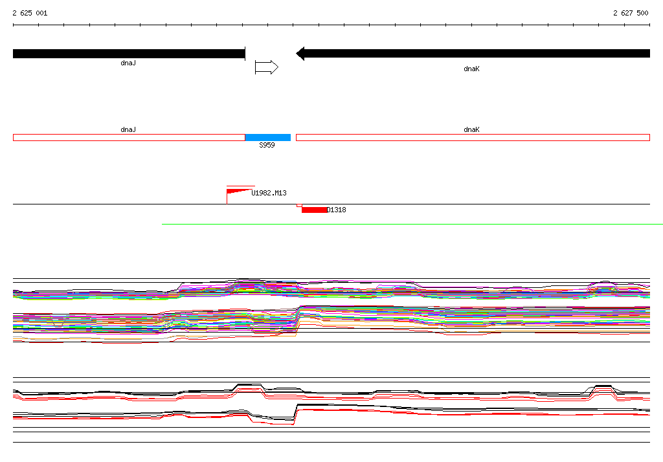Click the green horizontal line

tap(412, 224)
